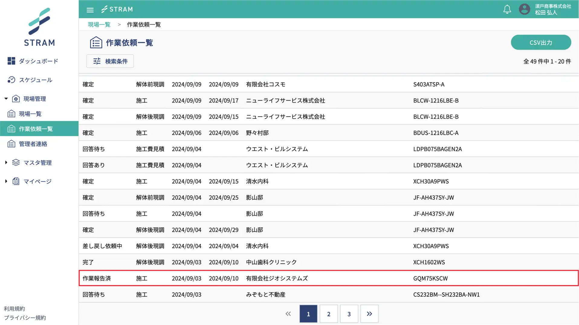Open the 利用規約 link
The height and width of the screenshot is (325, 579).
pos(14,309)
